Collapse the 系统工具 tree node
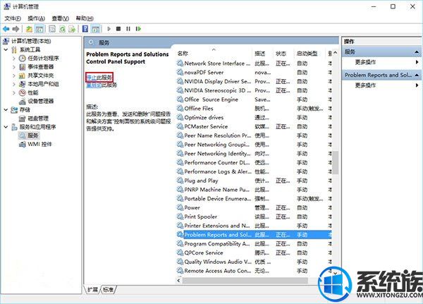 (x=6, y=49)
